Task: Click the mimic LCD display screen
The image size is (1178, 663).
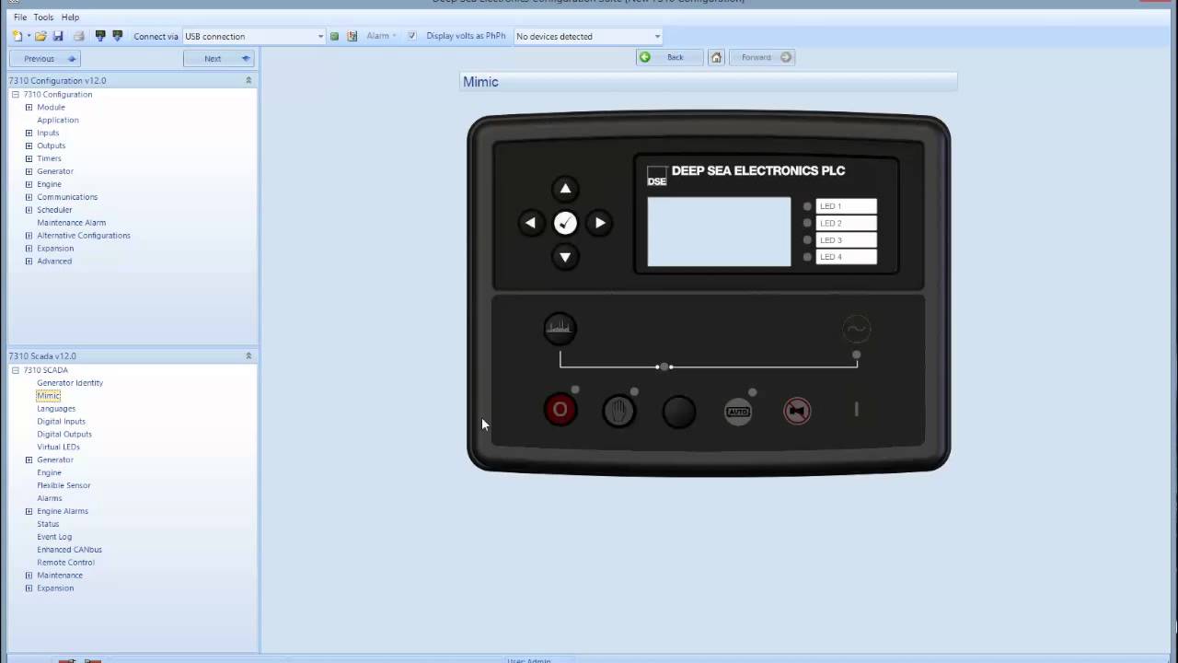Action: 719,232
